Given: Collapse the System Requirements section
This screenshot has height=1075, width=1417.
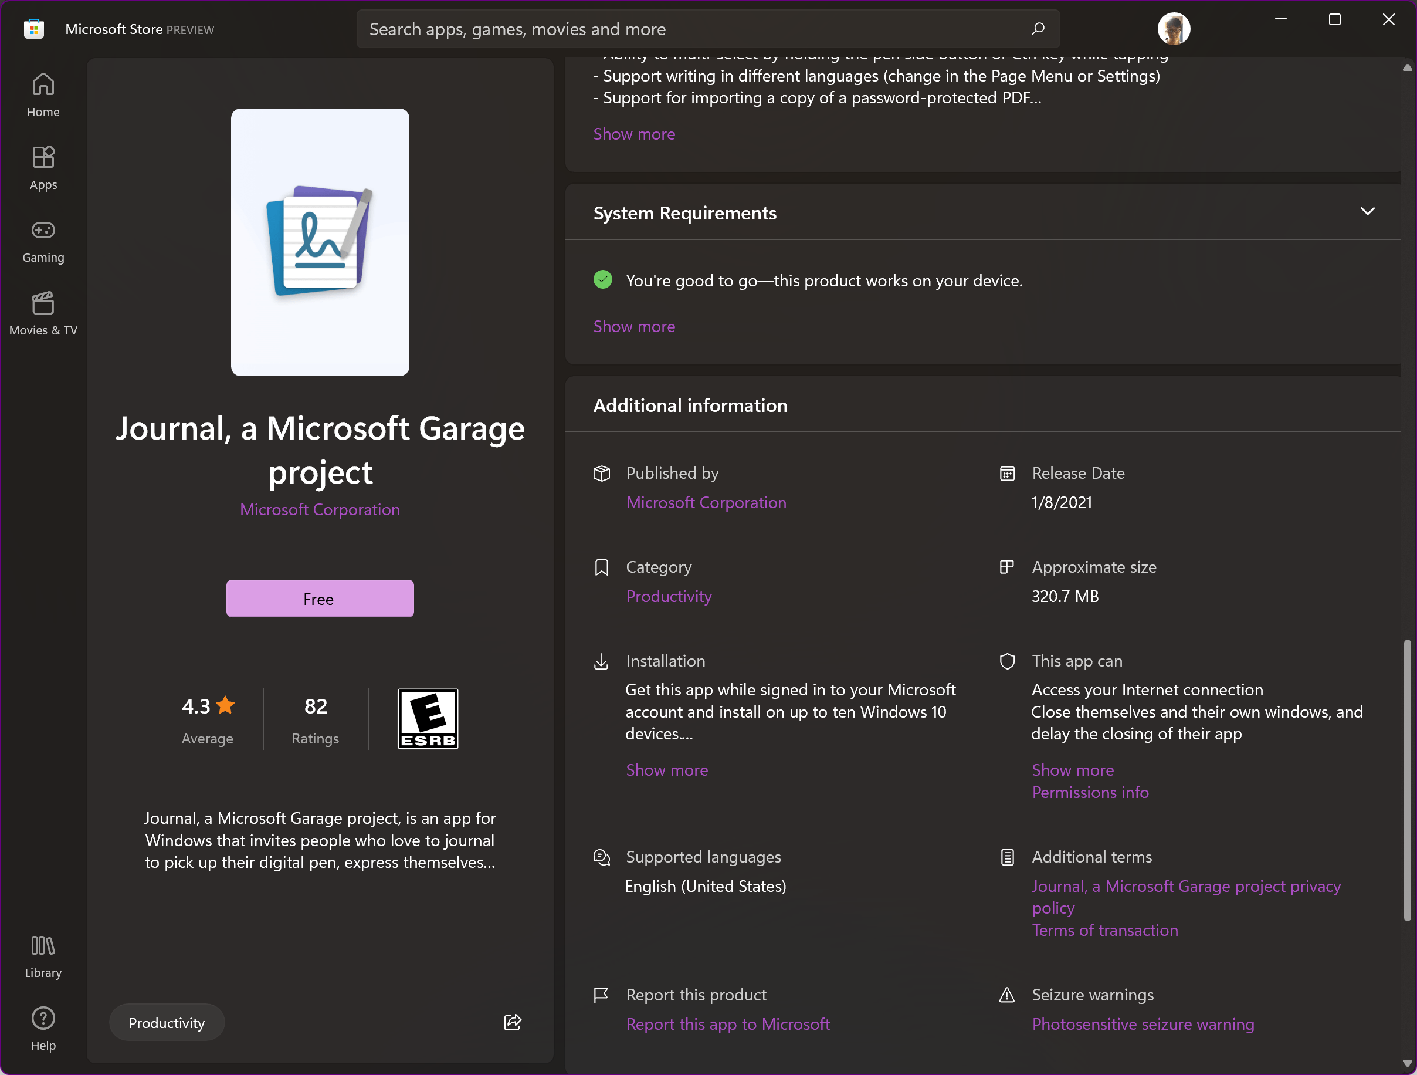Looking at the screenshot, I should tap(1368, 212).
